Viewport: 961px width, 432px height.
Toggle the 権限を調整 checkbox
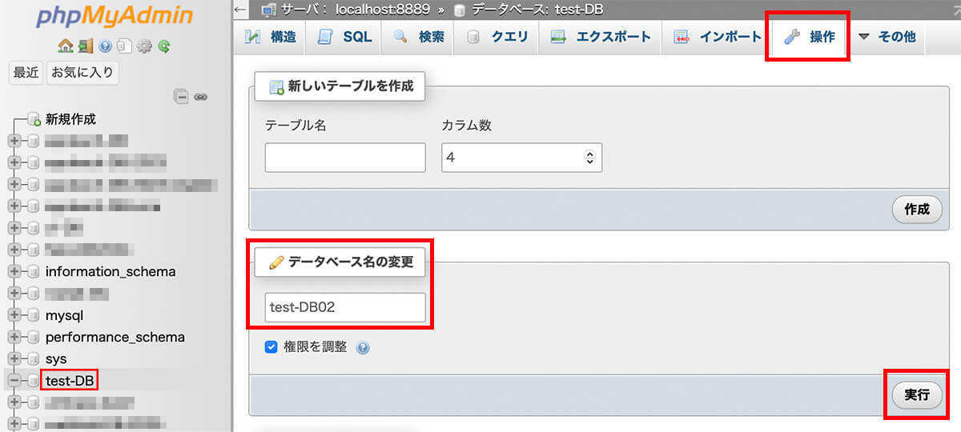[271, 347]
